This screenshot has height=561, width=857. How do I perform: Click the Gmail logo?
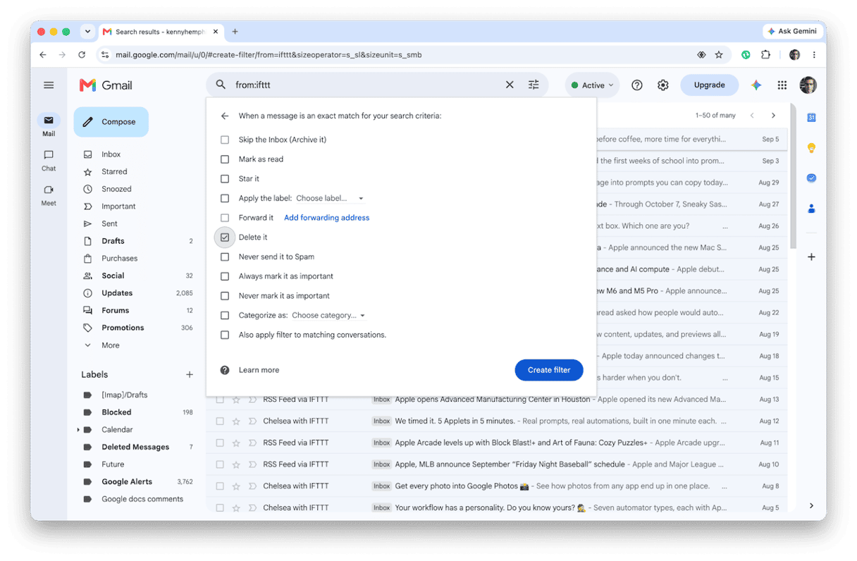point(106,85)
